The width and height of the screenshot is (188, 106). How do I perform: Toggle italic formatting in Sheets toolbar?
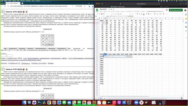pyautogui.click(x=140, y=14)
